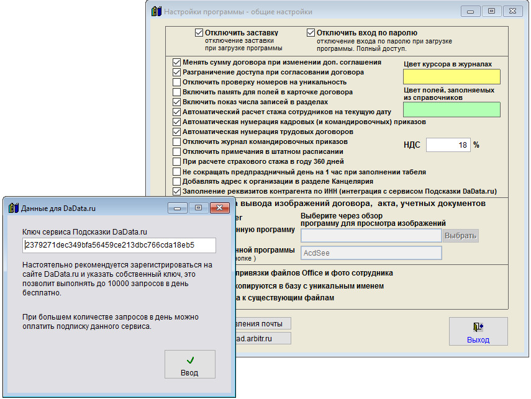Image resolution: width=531 pixels, height=399 pixels.
Task: Close the Данные для DaData.ru dialog
Action: 219,208
